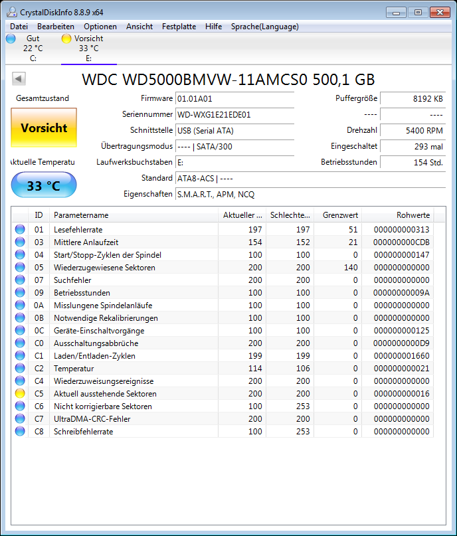Click the Laufwerksbuchstaben field E:
The width and height of the screenshot is (457, 536).
[235, 162]
